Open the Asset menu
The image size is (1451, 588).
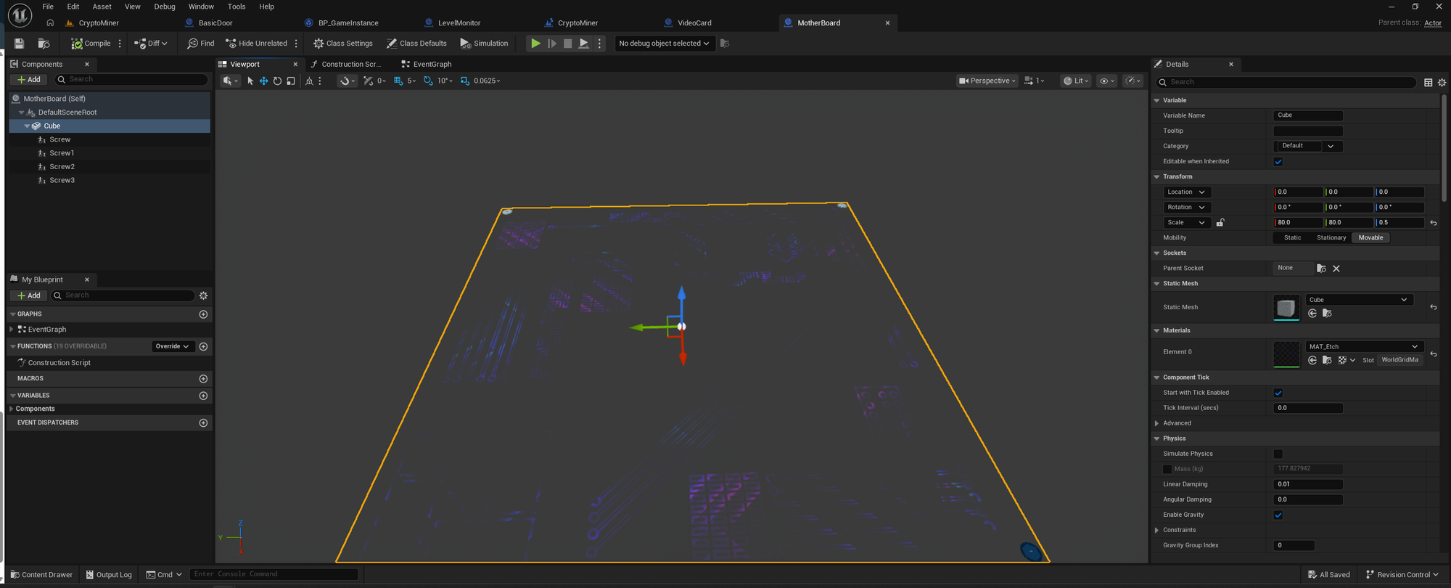tap(102, 7)
